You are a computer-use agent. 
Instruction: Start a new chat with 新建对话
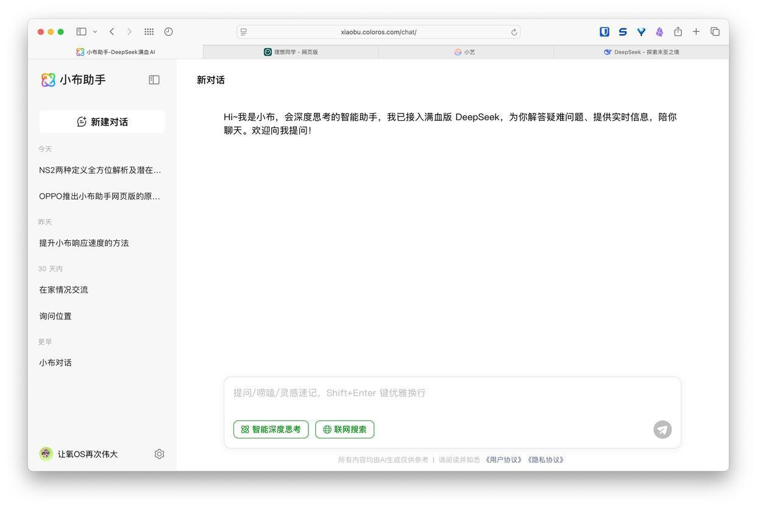102,121
